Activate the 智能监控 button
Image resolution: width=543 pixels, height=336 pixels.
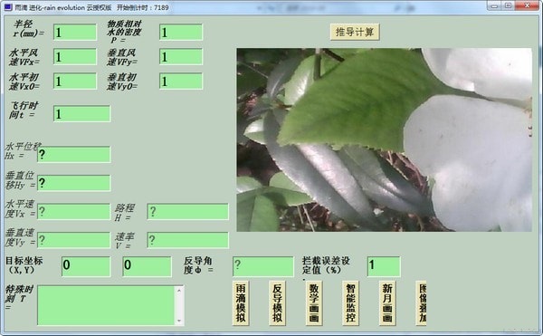click(x=351, y=303)
